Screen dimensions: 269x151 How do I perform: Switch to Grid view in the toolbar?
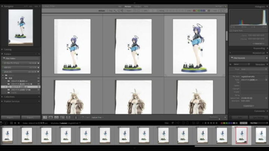[45, 117]
